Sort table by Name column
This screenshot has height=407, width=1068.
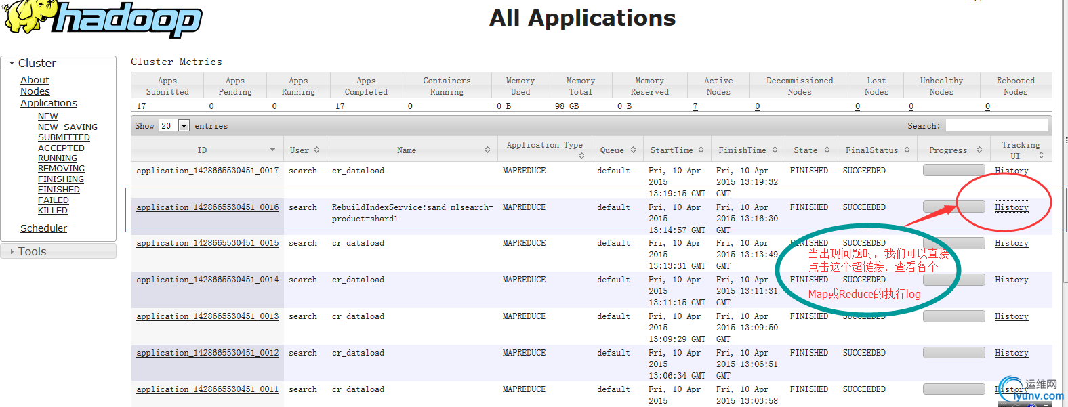click(x=412, y=150)
